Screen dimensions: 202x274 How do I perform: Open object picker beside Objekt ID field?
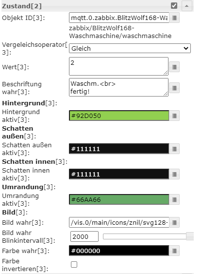pos(174,18)
